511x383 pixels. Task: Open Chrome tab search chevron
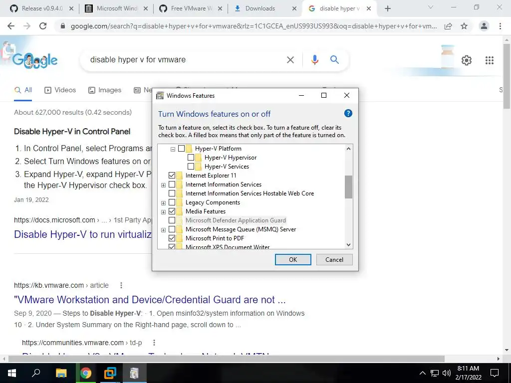[431, 7]
